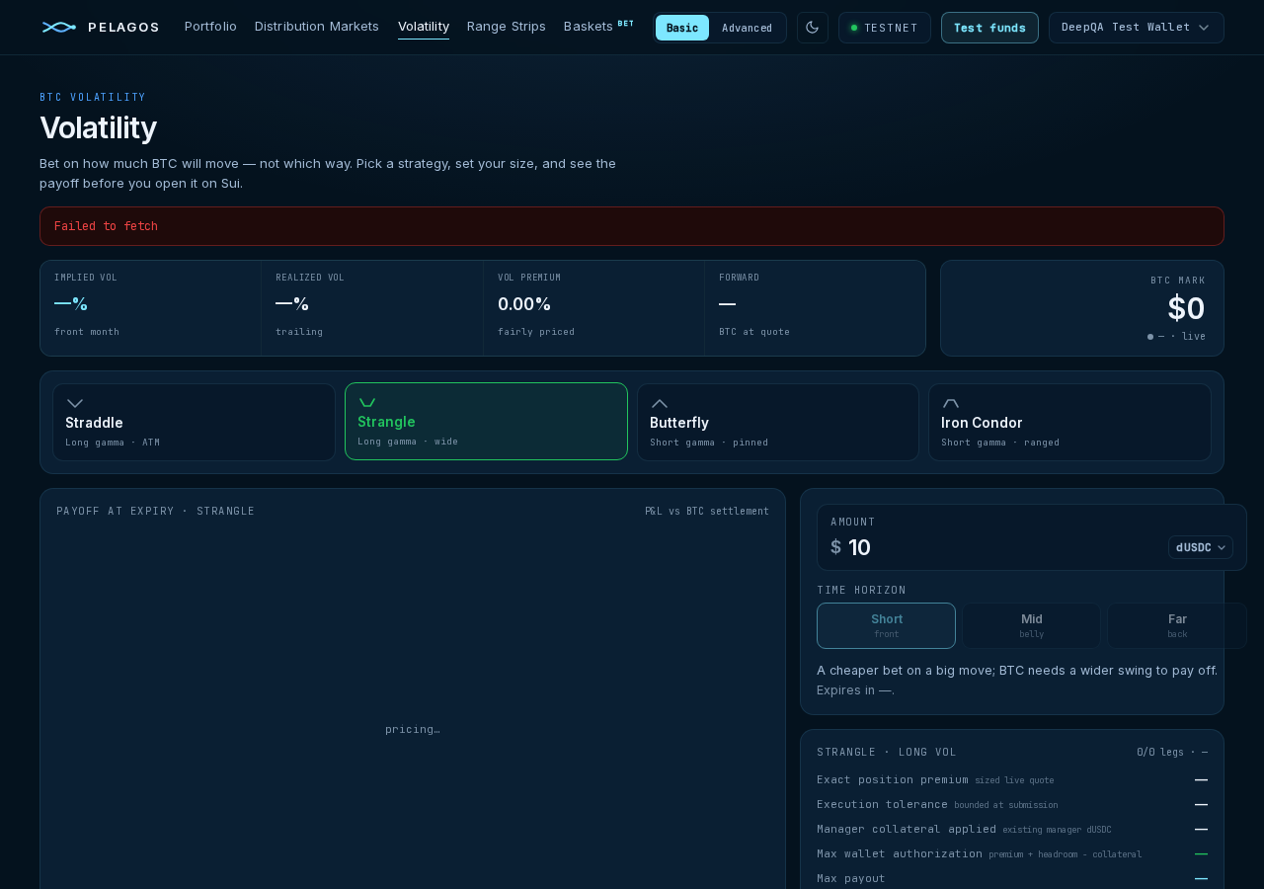The height and width of the screenshot is (889, 1264).
Task: Click the Iron Condor plateau icon
Action: tap(951, 403)
